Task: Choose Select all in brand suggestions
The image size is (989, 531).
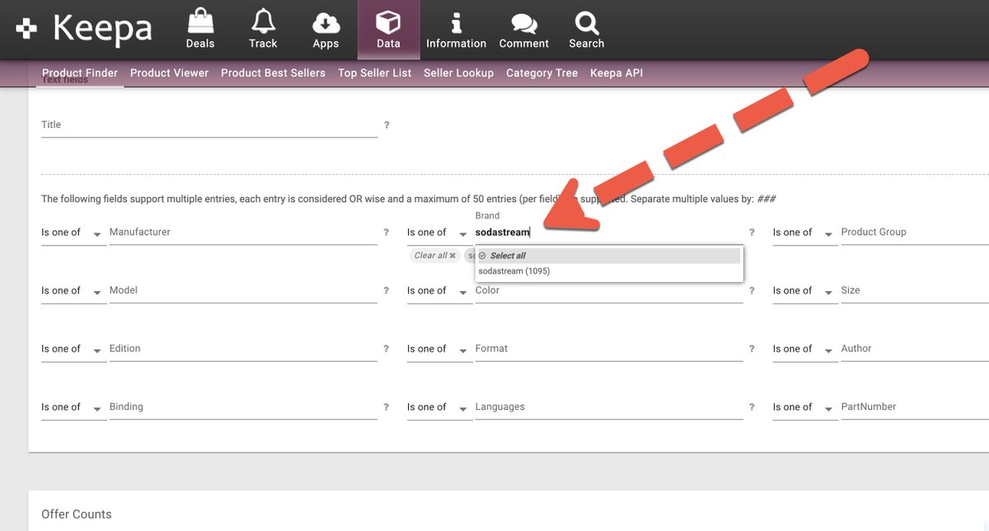Action: coord(608,256)
